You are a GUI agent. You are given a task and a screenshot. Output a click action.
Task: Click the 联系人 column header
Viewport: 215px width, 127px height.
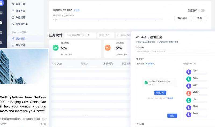[85, 64]
